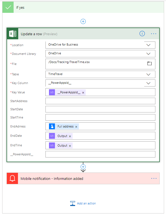
Task: Click the Excel icon on Update a row
Action: 13,34
